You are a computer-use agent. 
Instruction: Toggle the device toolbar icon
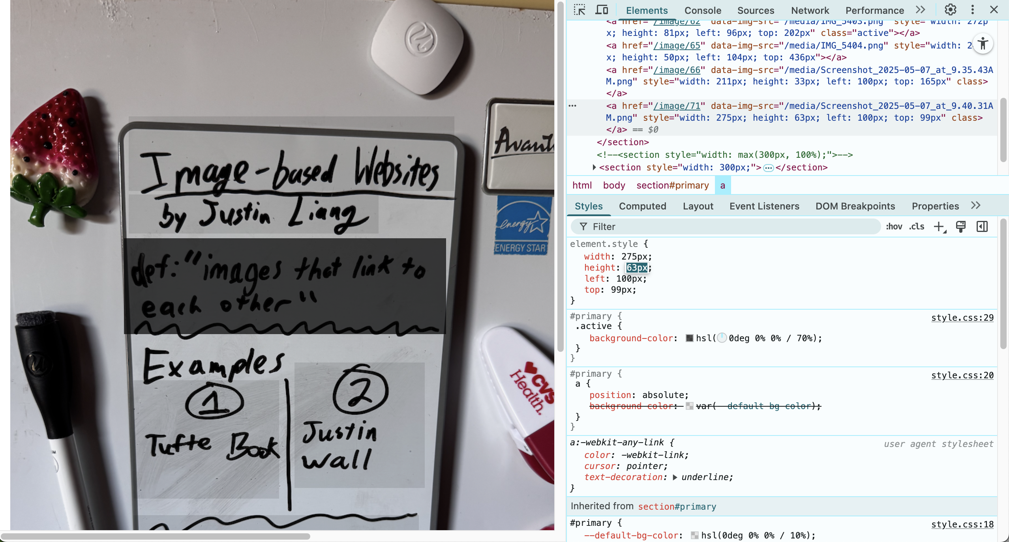click(602, 10)
